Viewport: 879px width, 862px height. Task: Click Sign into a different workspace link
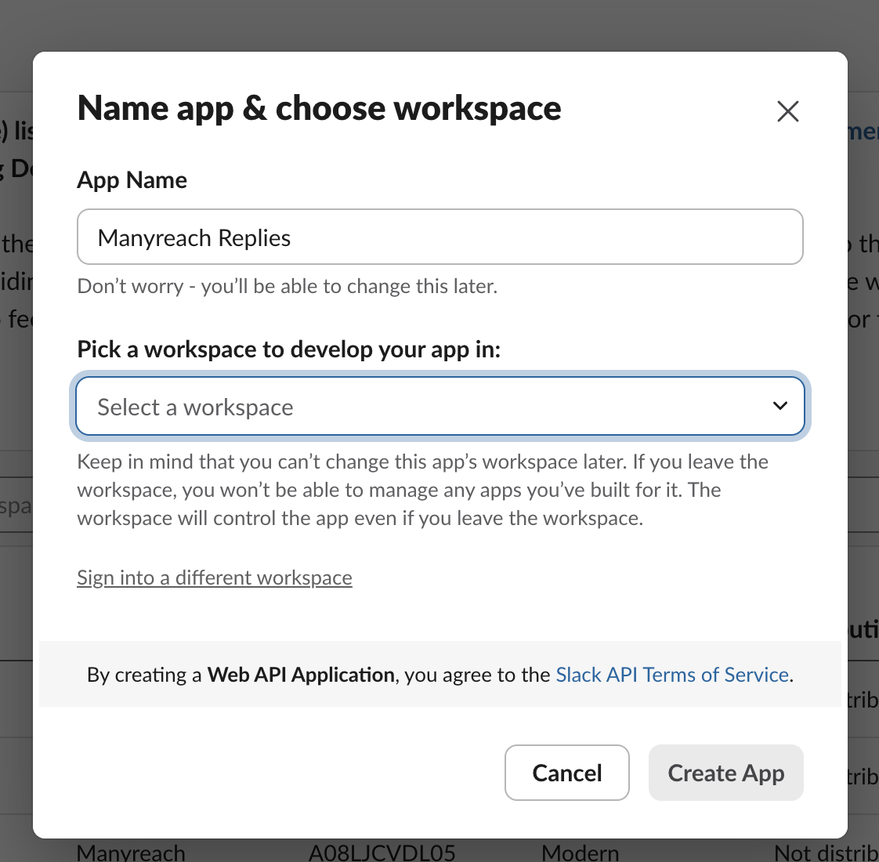click(215, 577)
